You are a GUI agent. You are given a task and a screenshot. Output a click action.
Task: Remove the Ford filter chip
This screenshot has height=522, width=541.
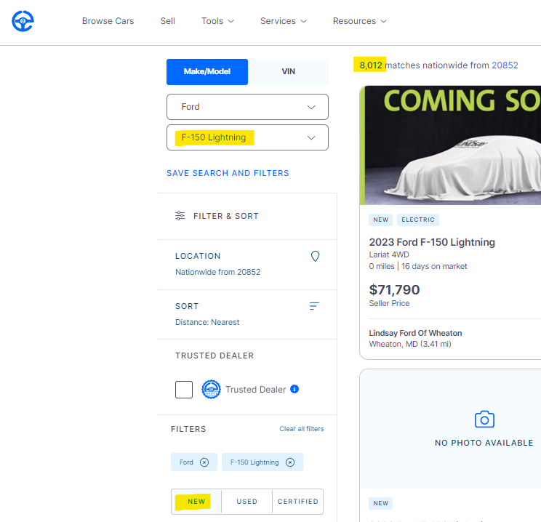pyautogui.click(x=204, y=462)
